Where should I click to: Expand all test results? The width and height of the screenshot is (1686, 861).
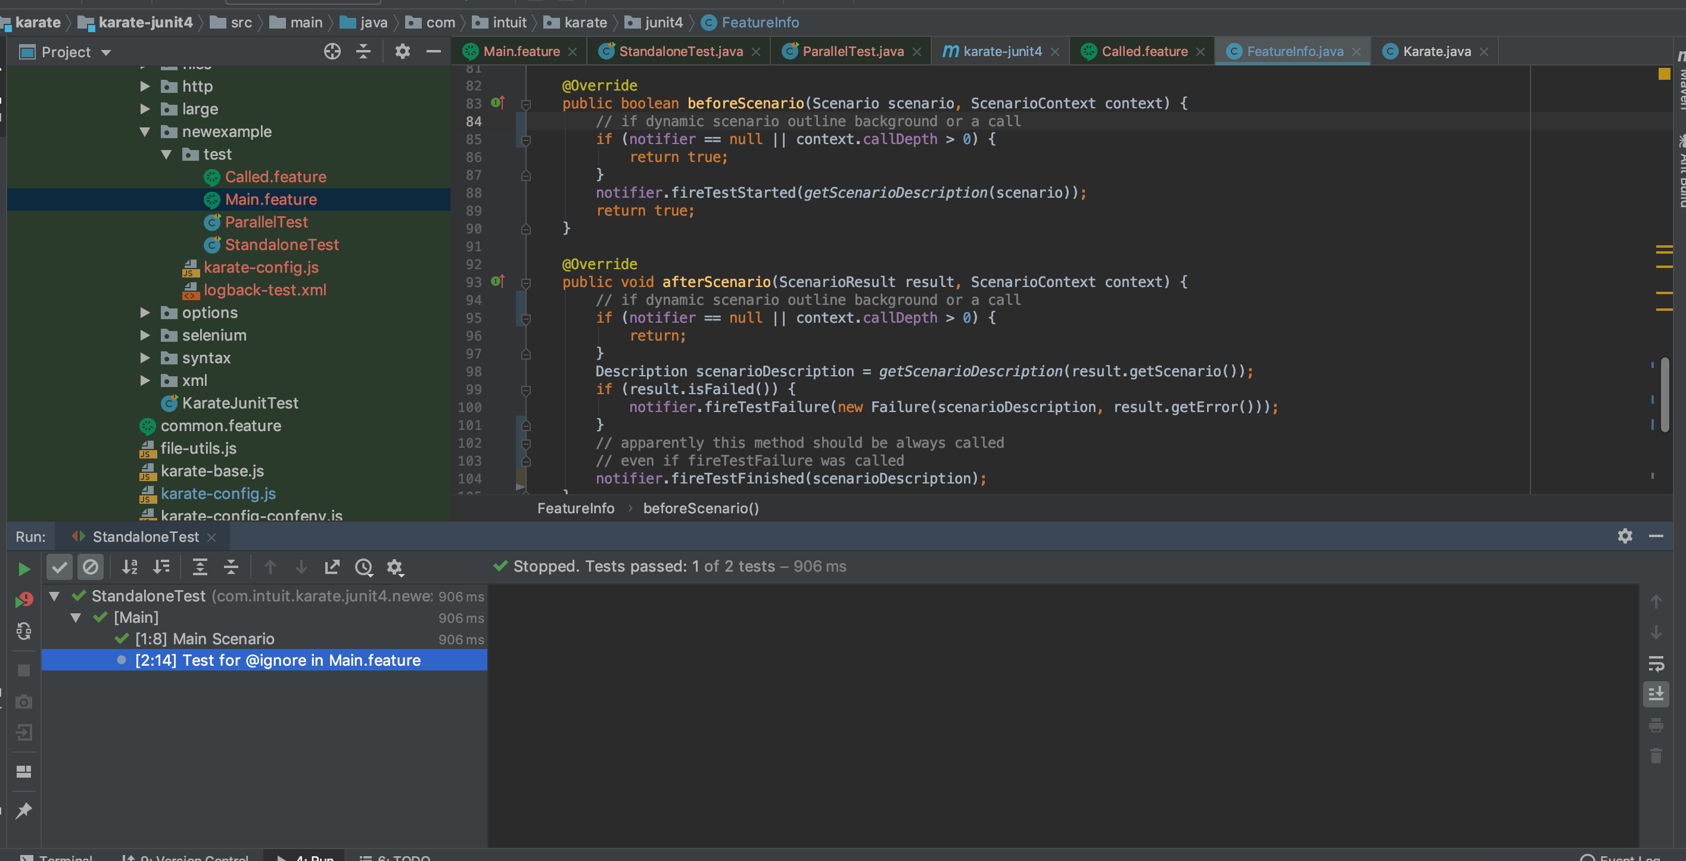[200, 567]
